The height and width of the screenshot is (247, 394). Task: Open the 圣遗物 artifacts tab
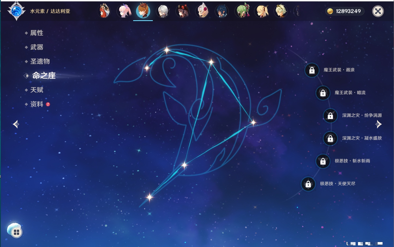click(x=40, y=61)
